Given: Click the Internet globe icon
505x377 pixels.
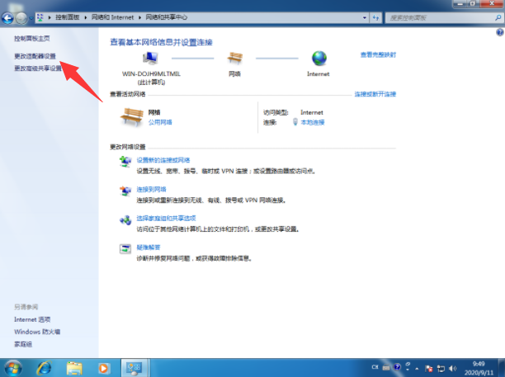Looking at the screenshot, I should (319, 59).
